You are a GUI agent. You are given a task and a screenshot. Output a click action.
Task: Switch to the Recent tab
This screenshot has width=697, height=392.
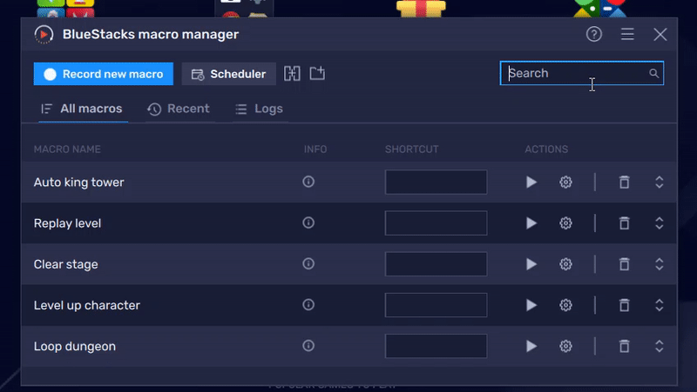point(179,109)
